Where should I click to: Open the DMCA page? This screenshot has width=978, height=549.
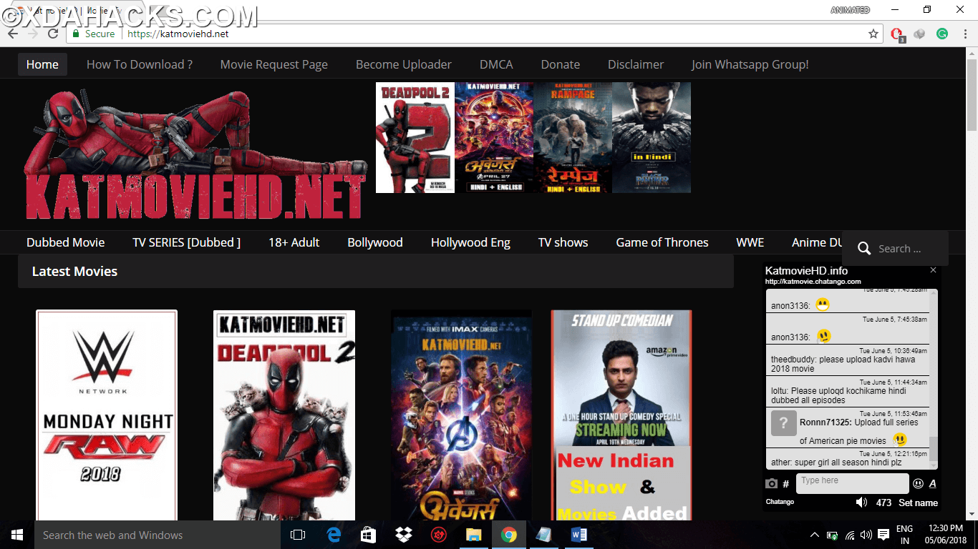pyautogui.click(x=496, y=64)
